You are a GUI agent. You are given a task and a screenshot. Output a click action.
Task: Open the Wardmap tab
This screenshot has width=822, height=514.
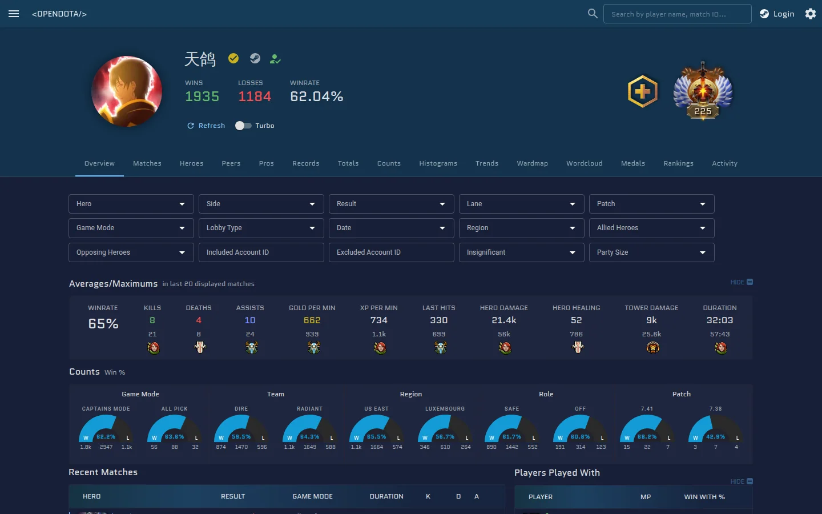533,163
